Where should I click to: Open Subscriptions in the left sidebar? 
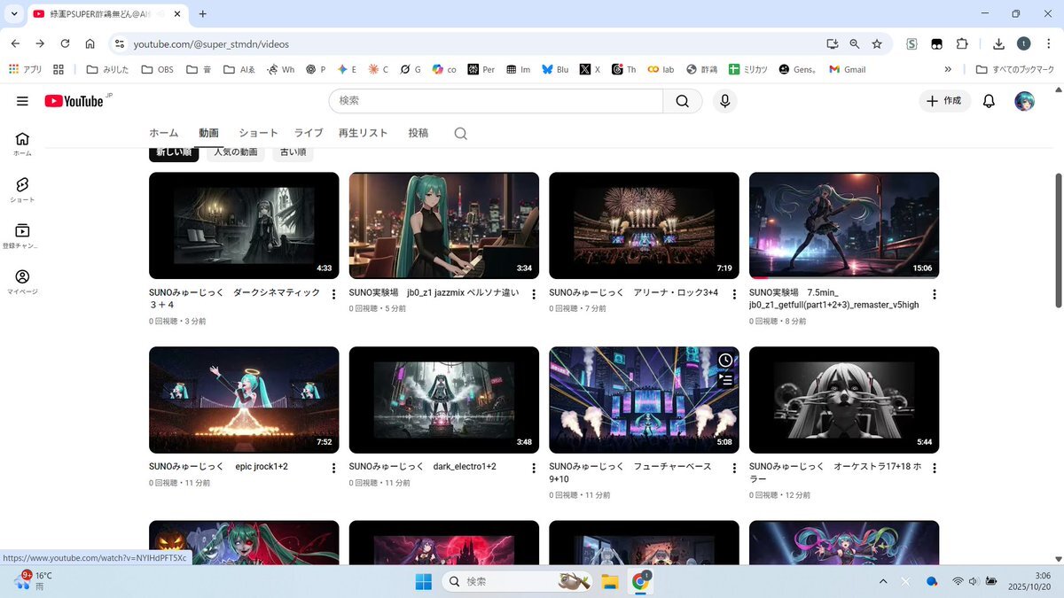click(22, 235)
